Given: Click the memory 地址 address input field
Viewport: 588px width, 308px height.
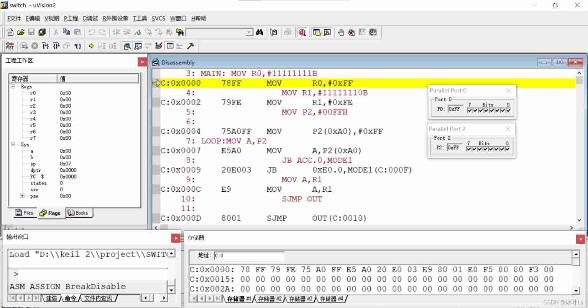Looking at the screenshot, I should coord(249,256).
